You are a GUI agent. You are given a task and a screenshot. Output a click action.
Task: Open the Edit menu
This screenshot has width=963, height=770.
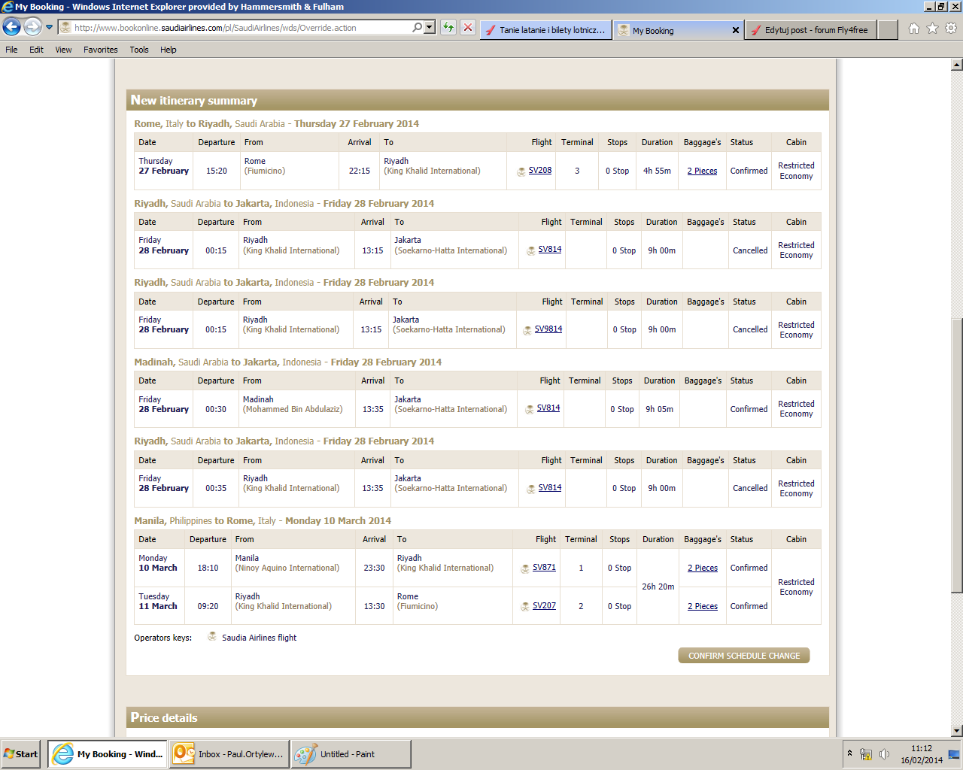36,50
